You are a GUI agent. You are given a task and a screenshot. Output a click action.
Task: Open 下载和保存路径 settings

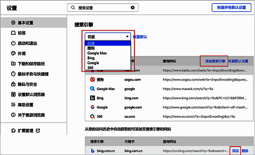(31, 64)
